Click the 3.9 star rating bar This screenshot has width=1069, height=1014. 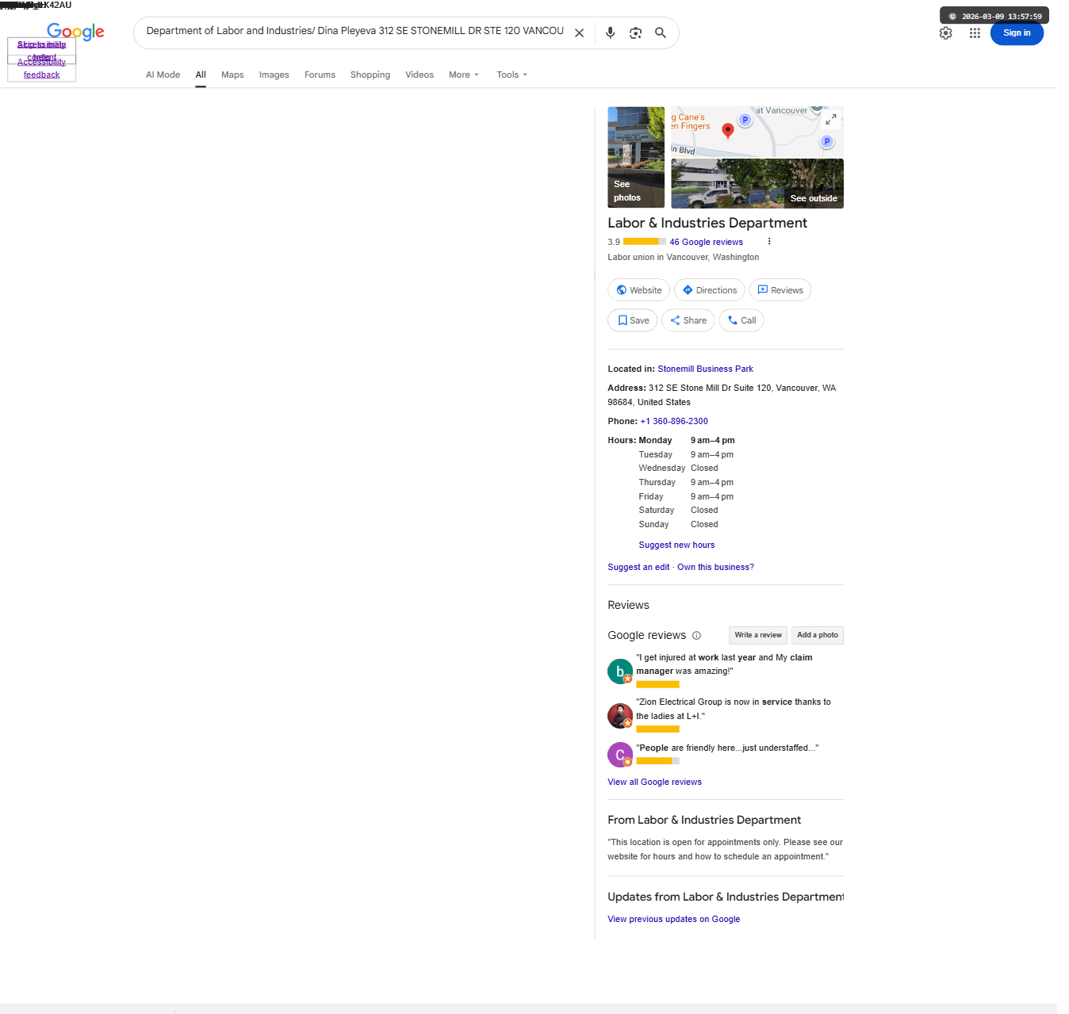click(x=644, y=242)
